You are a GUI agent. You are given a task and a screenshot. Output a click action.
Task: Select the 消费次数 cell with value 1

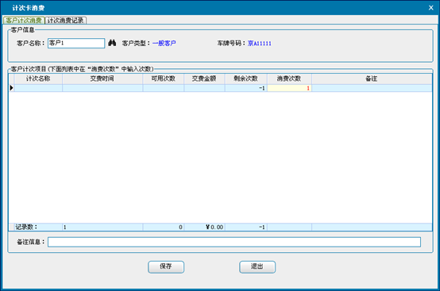point(289,88)
